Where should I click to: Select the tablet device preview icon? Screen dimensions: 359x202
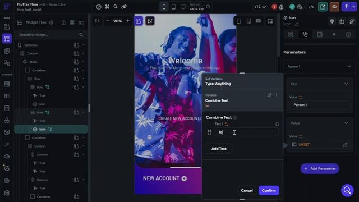173,7
